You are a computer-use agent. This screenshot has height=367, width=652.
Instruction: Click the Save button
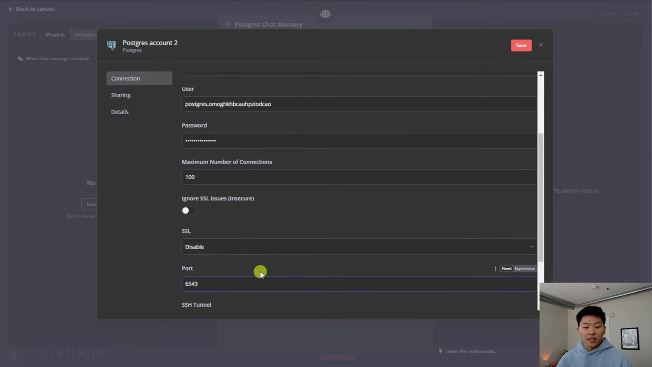pos(521,45)
